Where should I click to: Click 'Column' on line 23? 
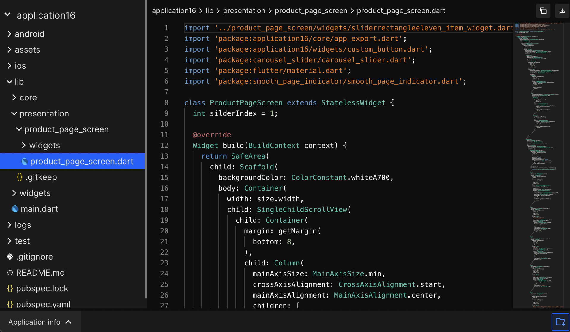pos(287,263)
